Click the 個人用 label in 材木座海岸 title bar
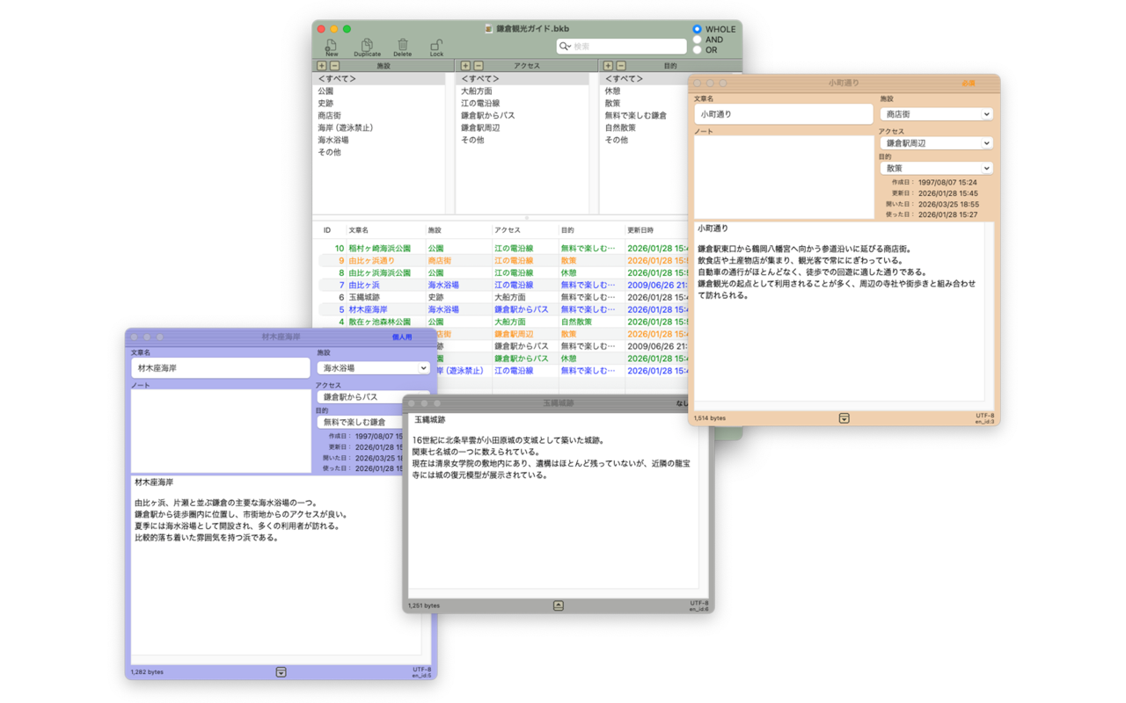The image size is (1126, 703). (401, 337)
